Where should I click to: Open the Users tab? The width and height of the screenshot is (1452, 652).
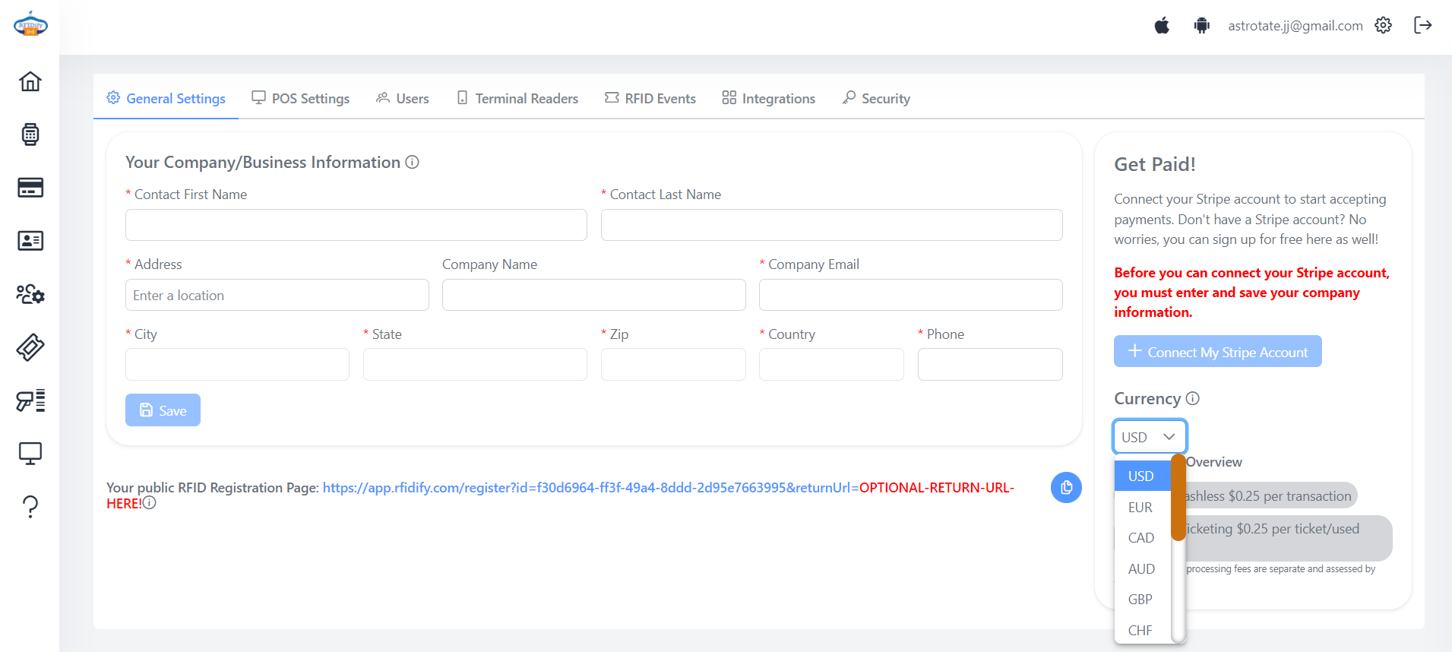[x=403, y=98]
